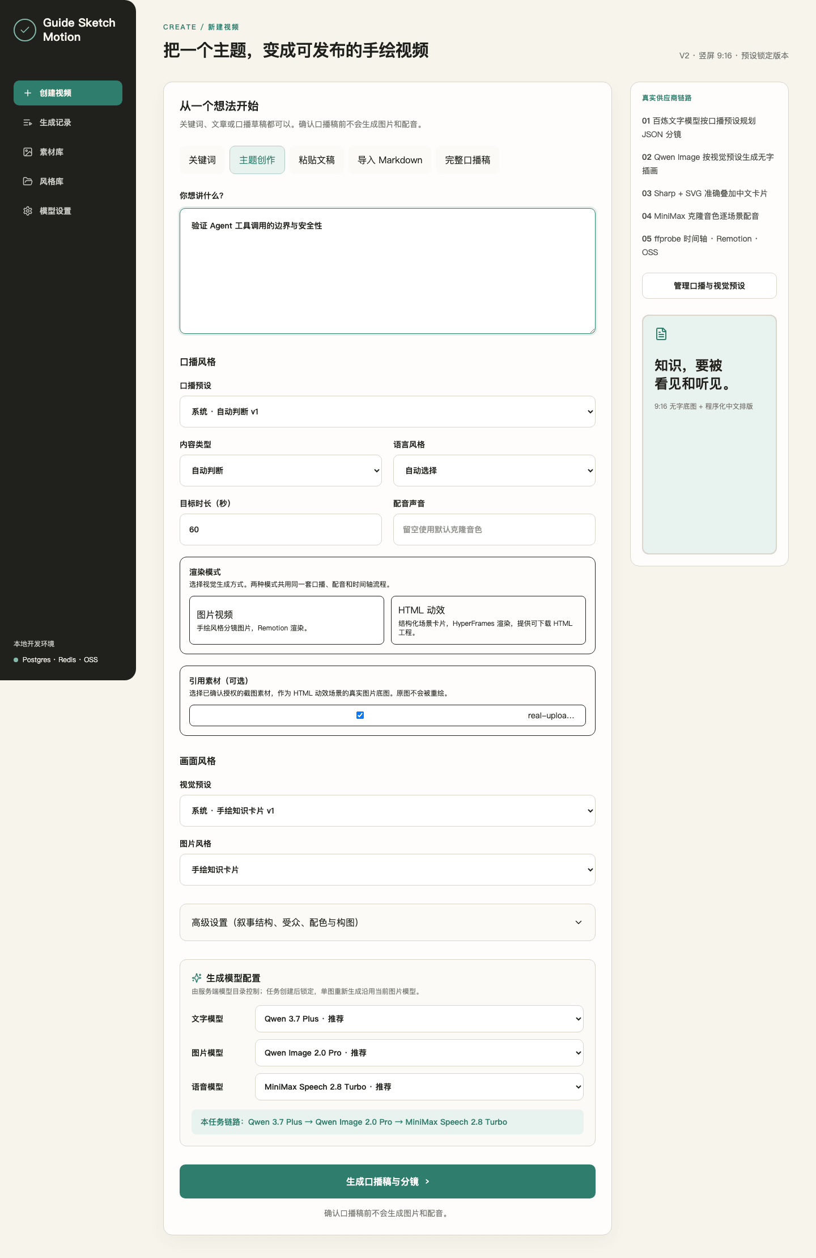The image size is (816, 1258).
Task: Click the 目标时长 input field
Action: coord(280,530)
